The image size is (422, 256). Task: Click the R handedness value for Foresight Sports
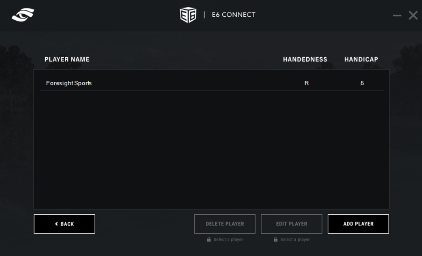click(307, 83)
